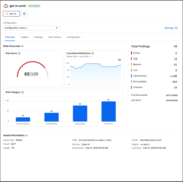Click the Risk Score info icon

(19, 53)
